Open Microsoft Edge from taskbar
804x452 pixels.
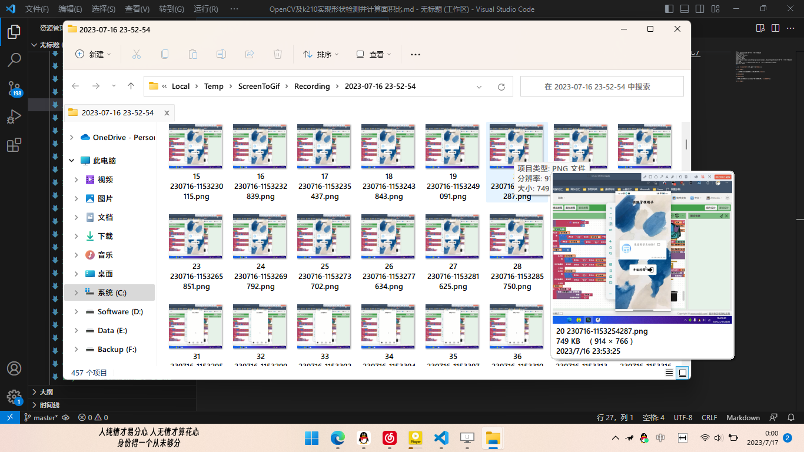337,438
